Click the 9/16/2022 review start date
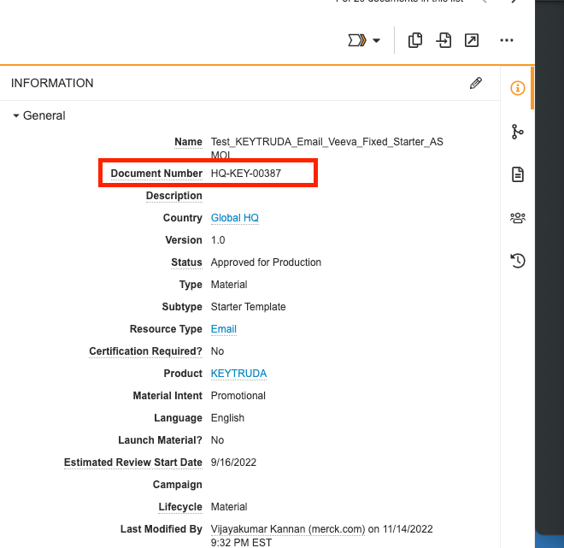 (233, 463)
